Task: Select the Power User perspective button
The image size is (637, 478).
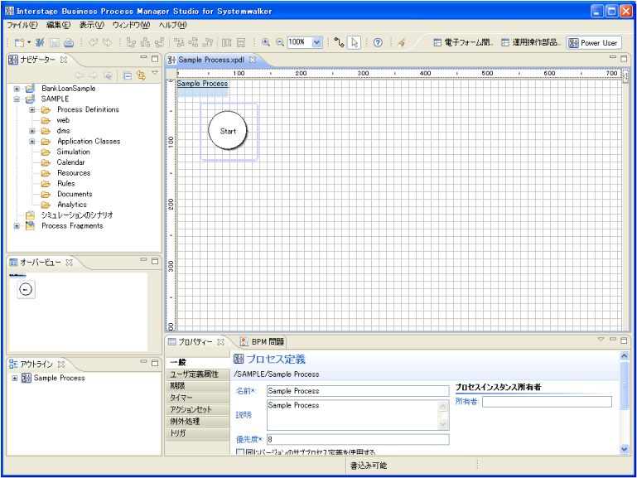Action: (x=594, y=42)
